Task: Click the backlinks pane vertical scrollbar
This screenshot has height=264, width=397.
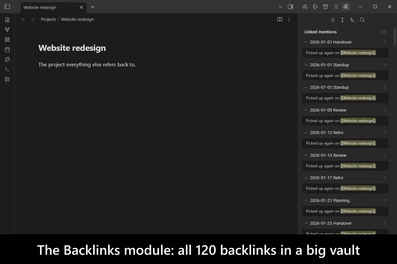Action: tap(395, 36)
